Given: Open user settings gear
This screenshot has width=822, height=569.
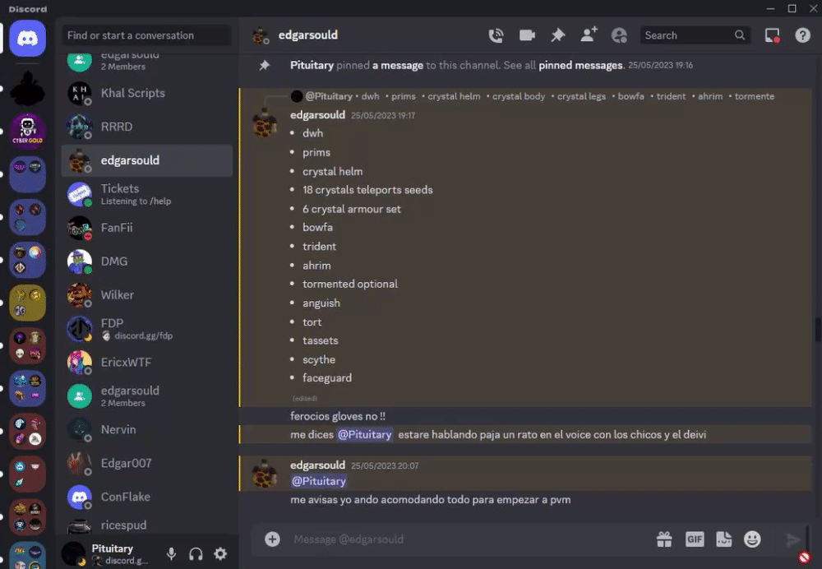Looking at the screenshot, I should point(220,554).
